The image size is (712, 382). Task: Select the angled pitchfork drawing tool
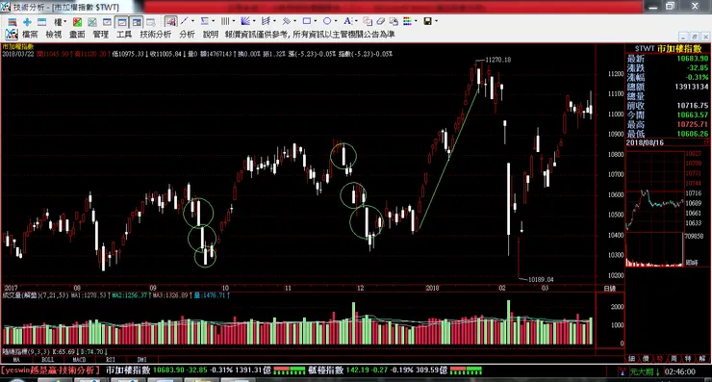coord(287,21)
